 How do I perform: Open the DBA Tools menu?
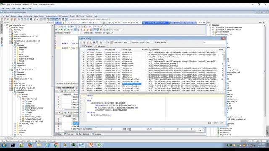point(80,16)
